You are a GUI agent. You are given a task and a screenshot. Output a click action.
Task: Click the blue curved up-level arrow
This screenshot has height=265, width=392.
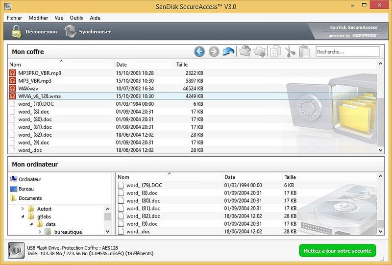click(228, 51)
